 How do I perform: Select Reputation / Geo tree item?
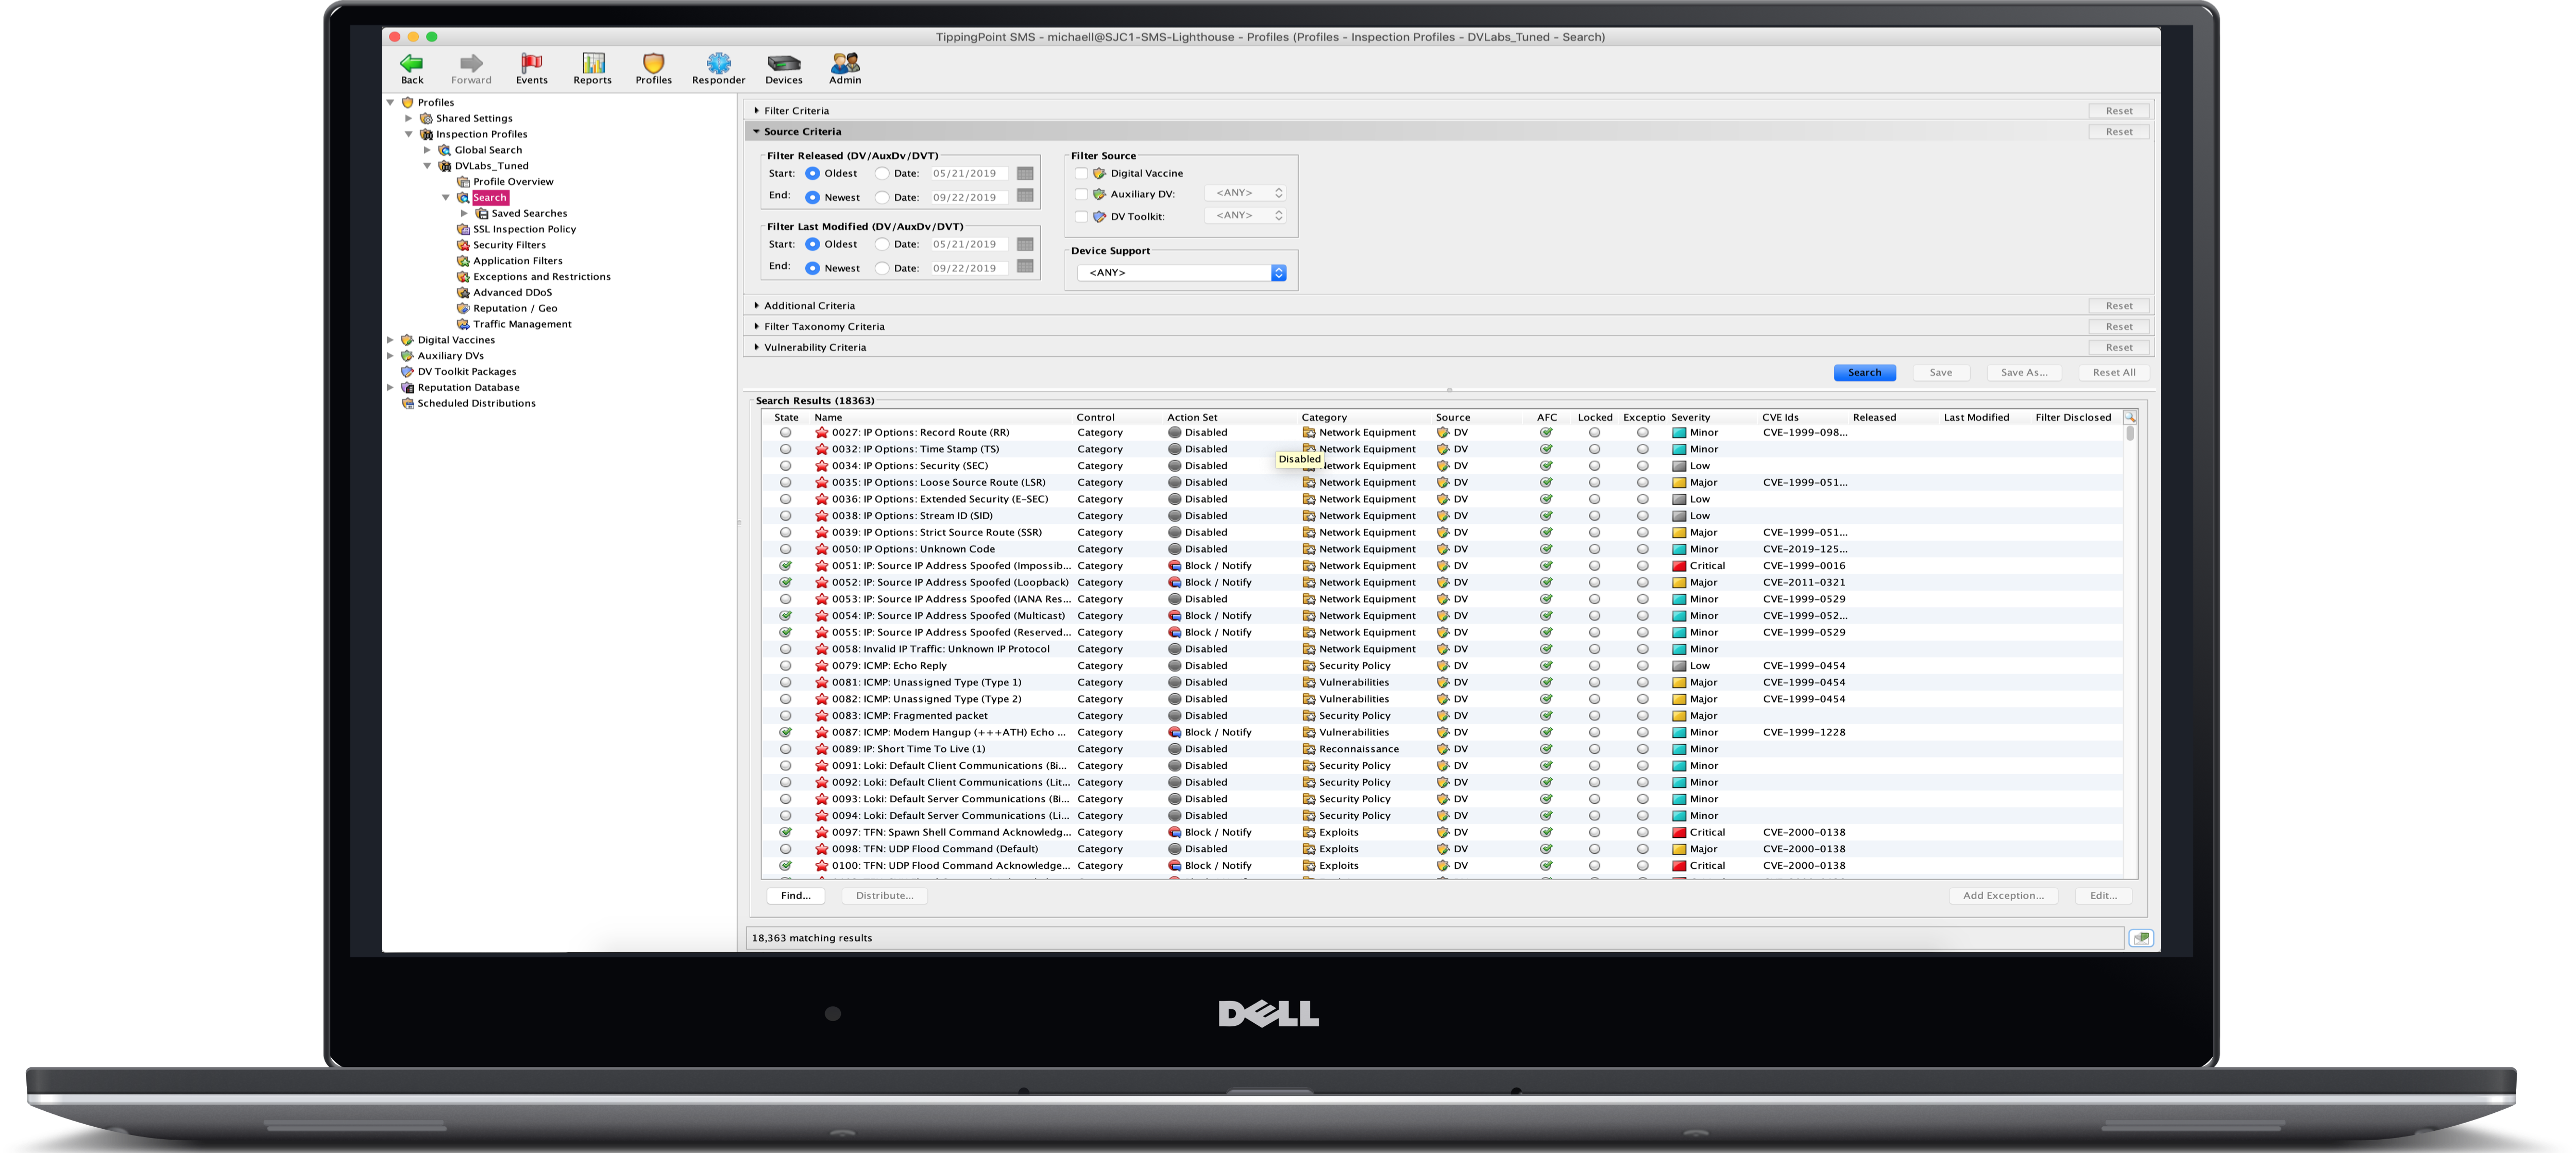click(x=515, y=308)
